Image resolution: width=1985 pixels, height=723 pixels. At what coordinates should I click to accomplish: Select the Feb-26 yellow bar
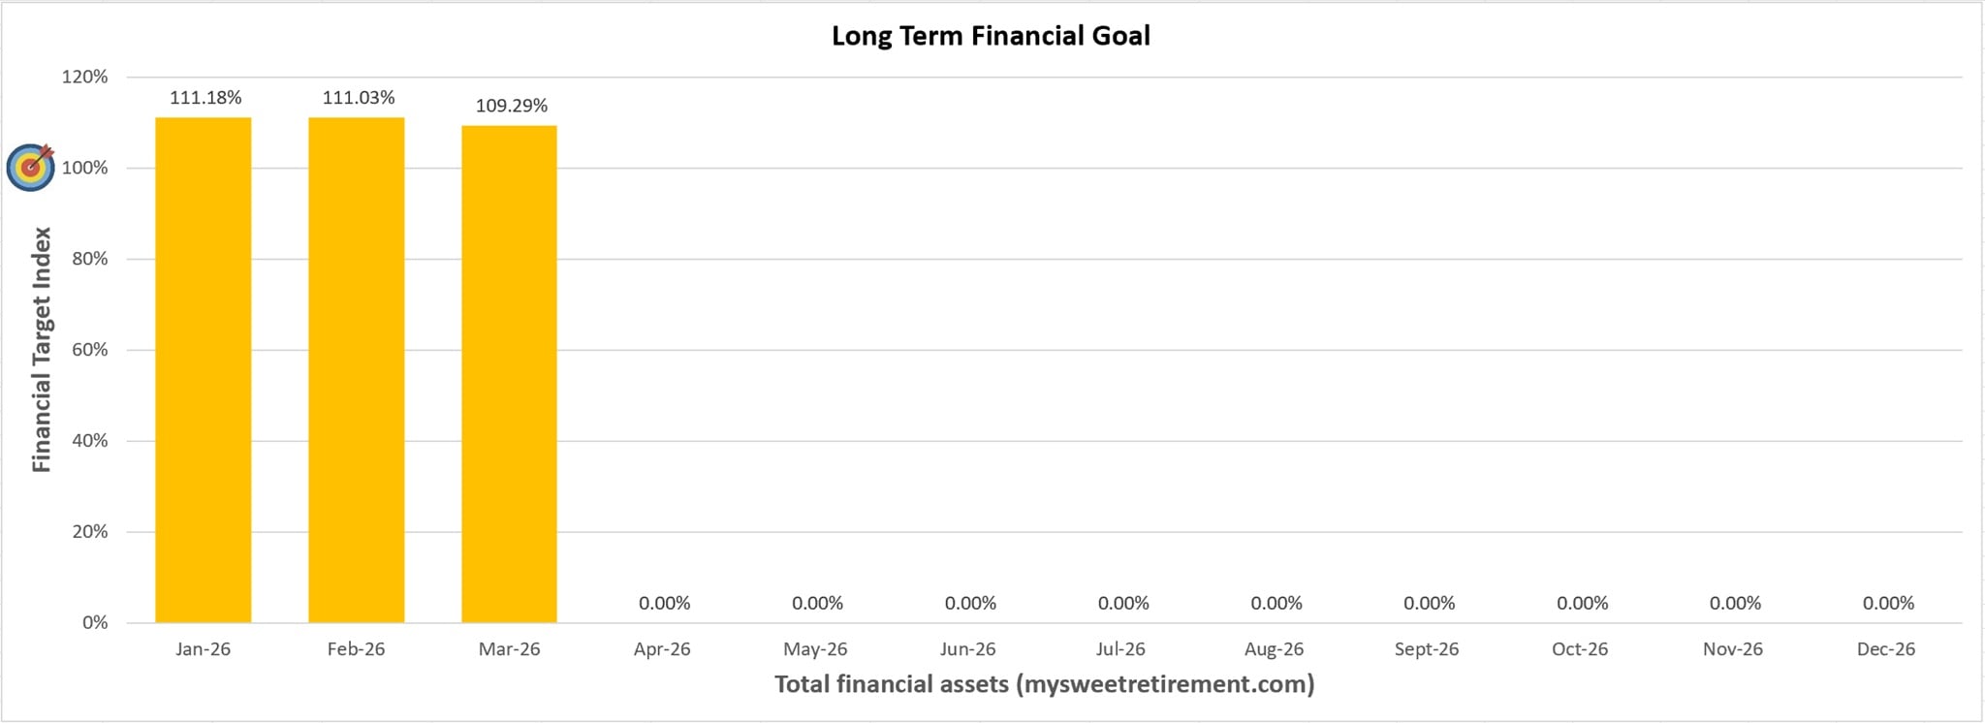pyautogui.click(x=356, y=368)
